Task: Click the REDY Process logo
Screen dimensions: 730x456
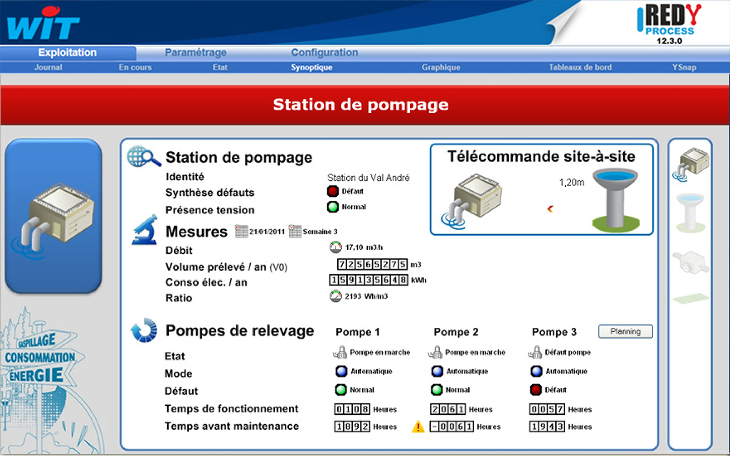Action: coord(669,24)
